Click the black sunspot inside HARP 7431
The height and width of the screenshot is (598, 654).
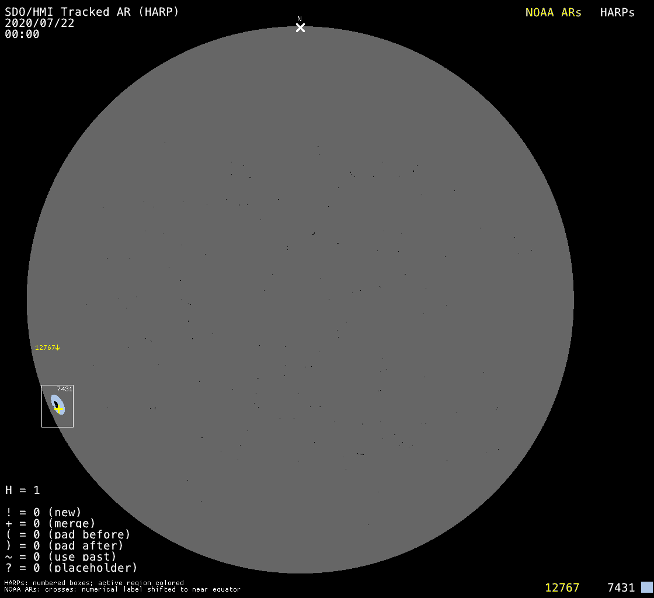56,404
